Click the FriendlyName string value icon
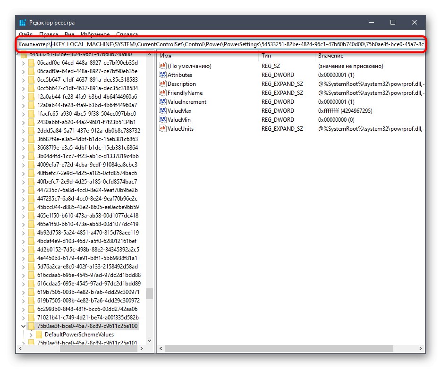The width and height of the screenshot is (441, 369). coord(163,93)
